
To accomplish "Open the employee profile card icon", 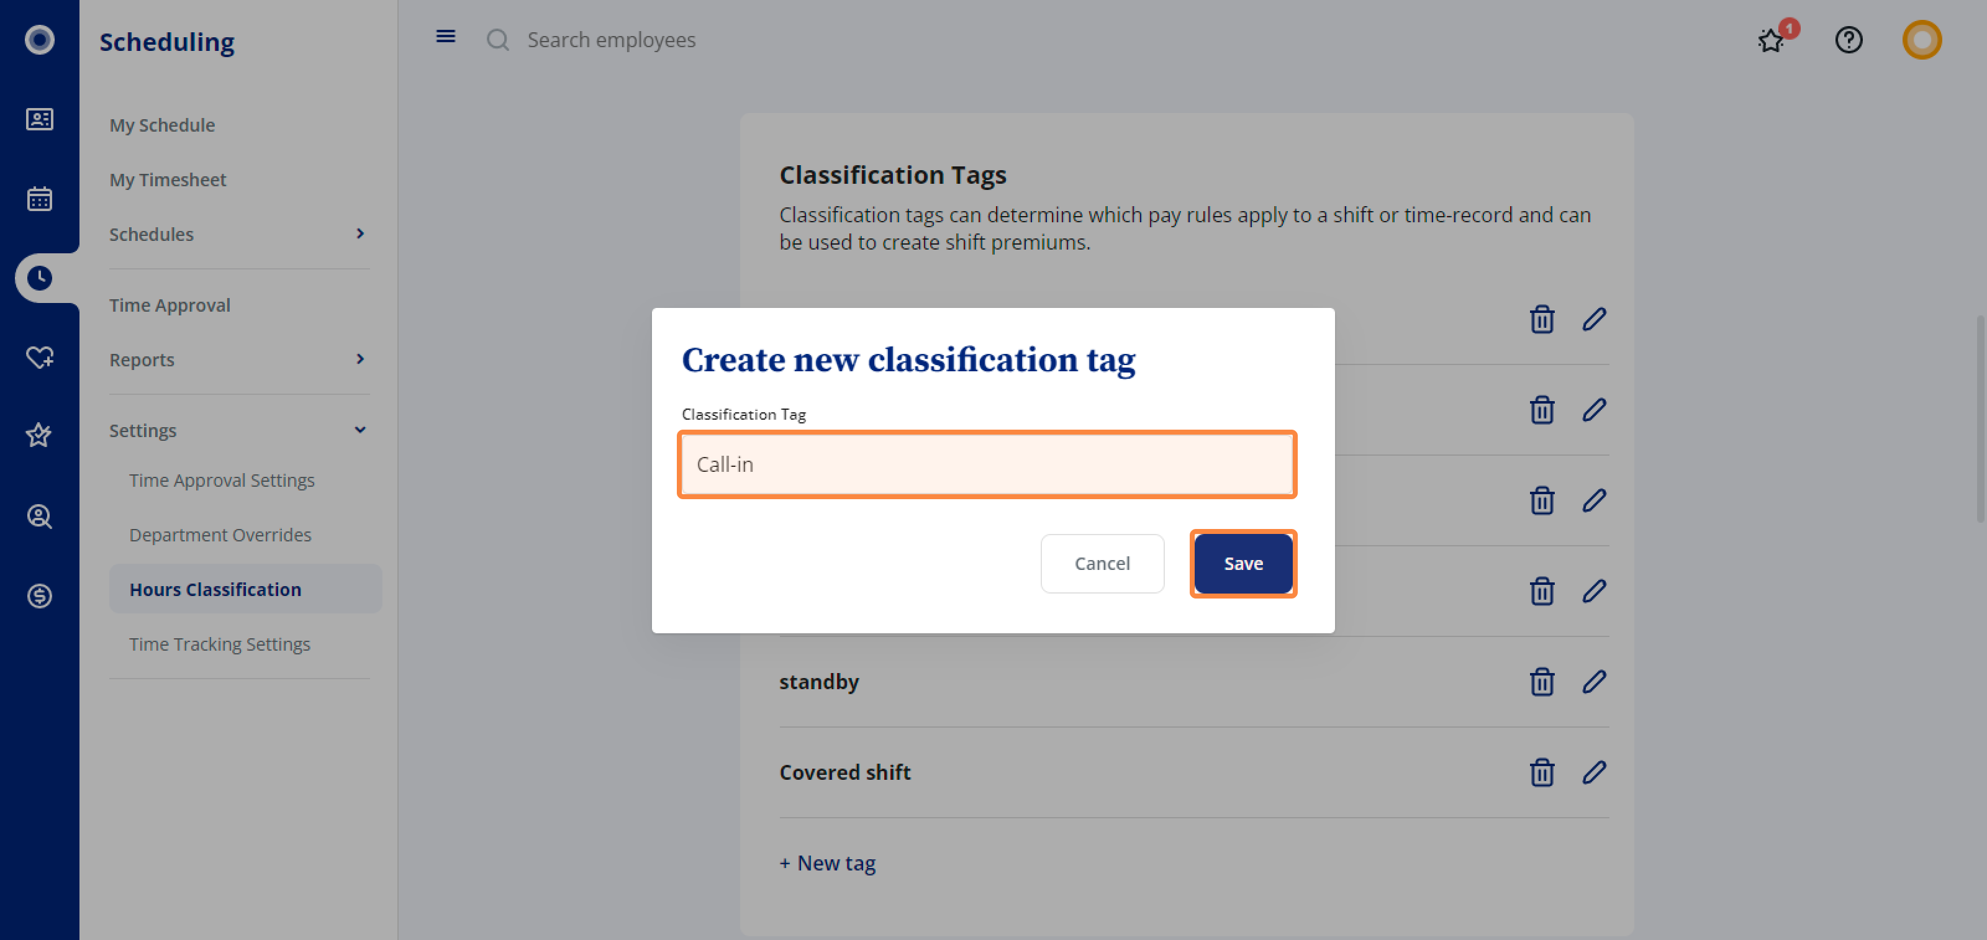I will coord(39,119).
